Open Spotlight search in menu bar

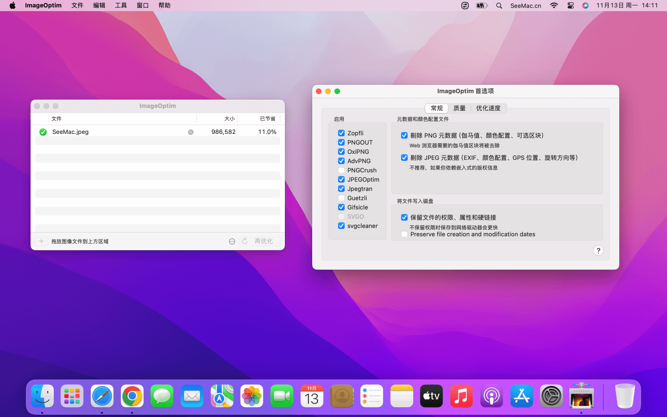499,6
